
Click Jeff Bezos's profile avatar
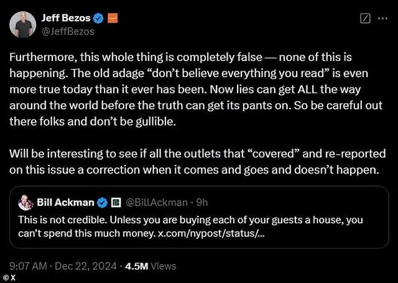(22, 23)
